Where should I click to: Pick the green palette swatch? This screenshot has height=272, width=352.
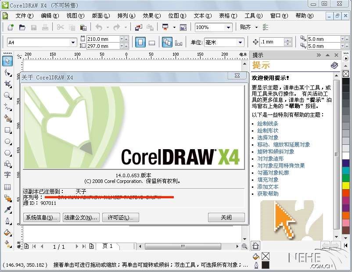(x=346, y=178)
